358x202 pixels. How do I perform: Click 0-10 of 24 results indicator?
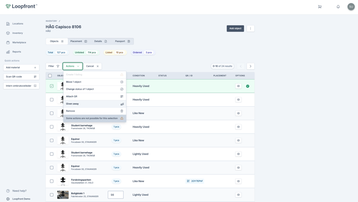222,66
